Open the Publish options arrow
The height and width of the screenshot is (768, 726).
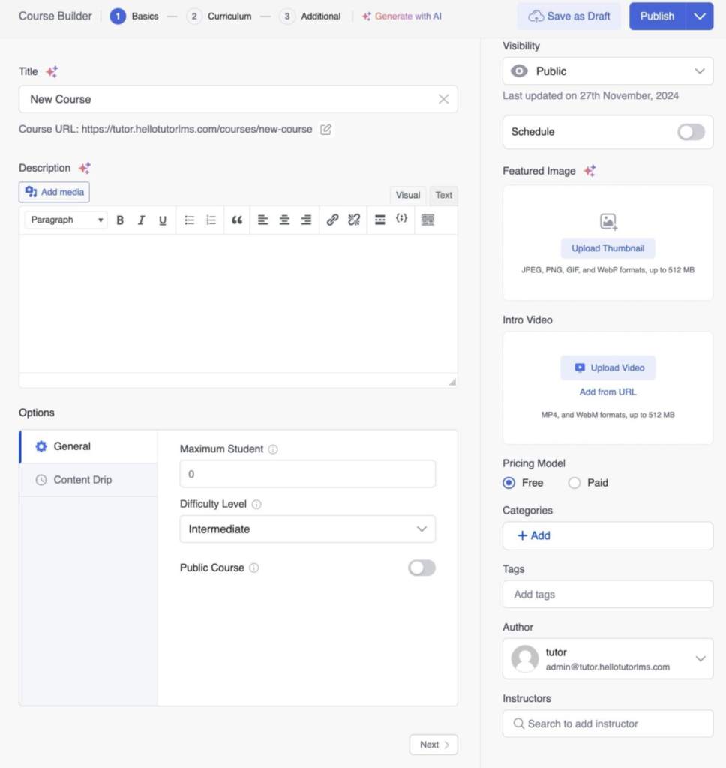[700, 16]
